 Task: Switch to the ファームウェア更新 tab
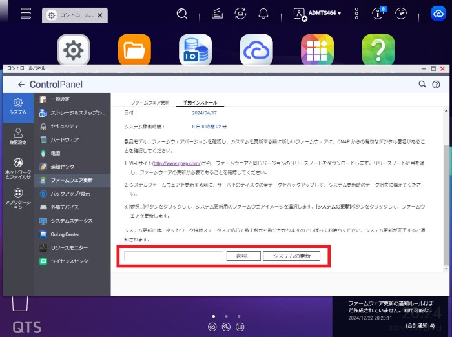[150, 103]
